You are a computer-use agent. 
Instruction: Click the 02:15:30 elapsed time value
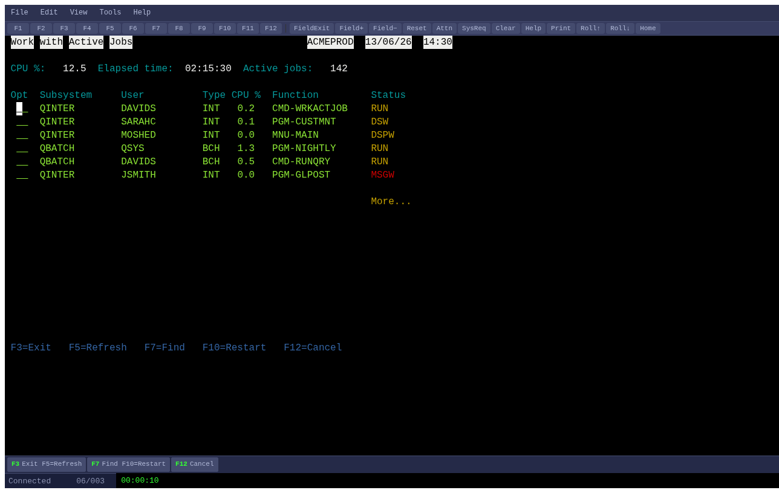pyautogui.click(x=208, y=69)
